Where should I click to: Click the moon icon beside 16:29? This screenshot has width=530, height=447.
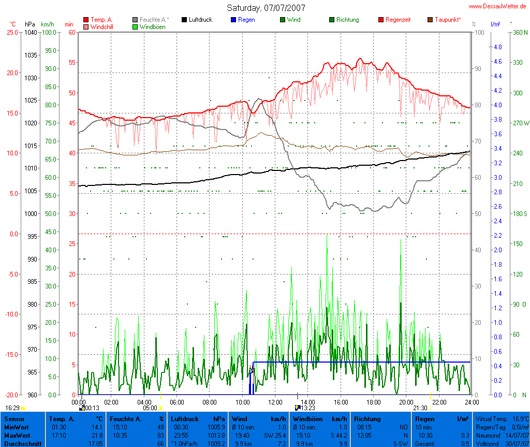coord(23,408)
